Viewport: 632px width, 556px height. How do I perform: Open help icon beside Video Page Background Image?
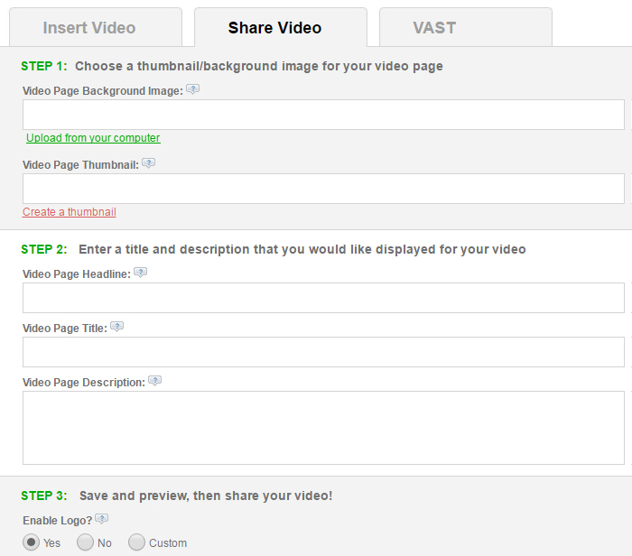(x=192, y=89)
